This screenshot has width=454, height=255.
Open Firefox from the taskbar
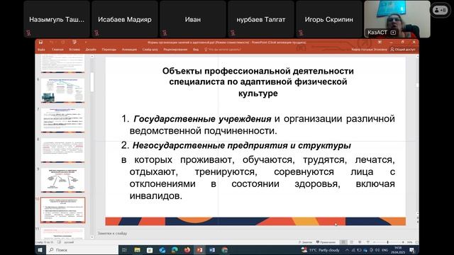(187, 250)
